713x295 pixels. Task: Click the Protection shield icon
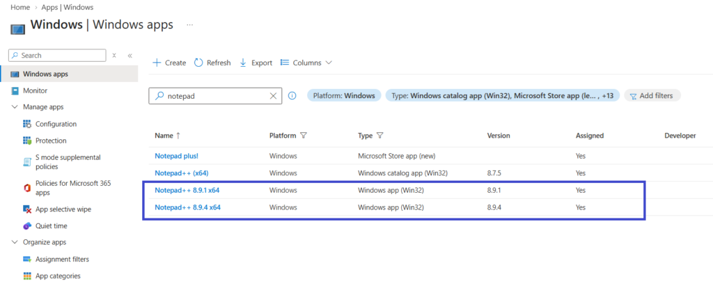tap(27, 141)
